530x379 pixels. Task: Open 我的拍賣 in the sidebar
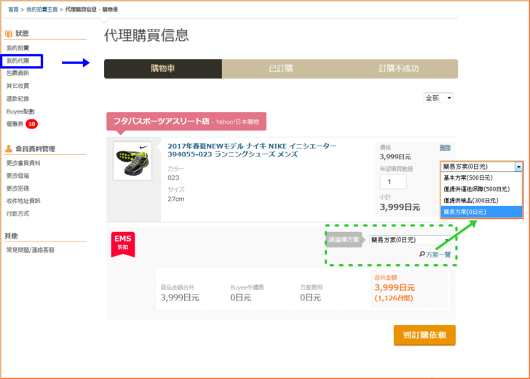(18, 48)
